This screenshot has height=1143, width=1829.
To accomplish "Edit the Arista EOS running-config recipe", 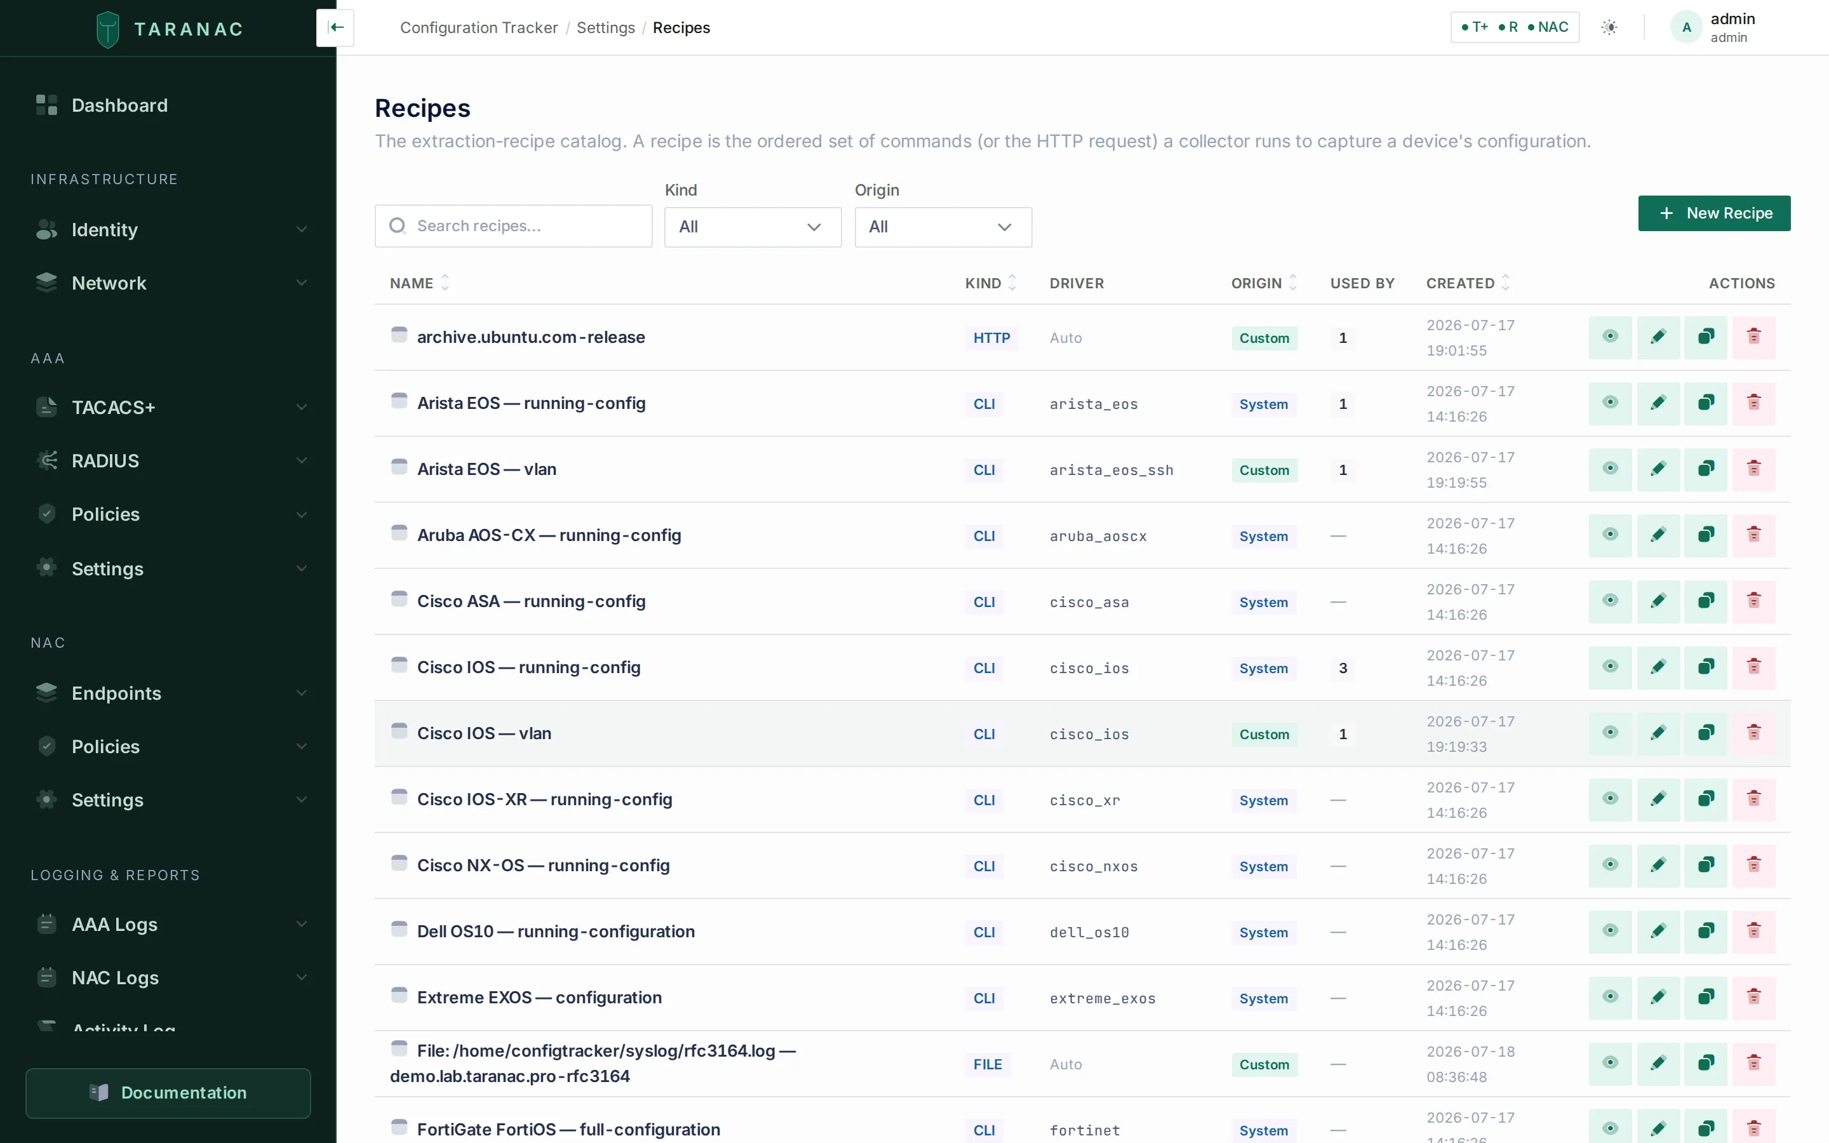I will [1658, 403].
